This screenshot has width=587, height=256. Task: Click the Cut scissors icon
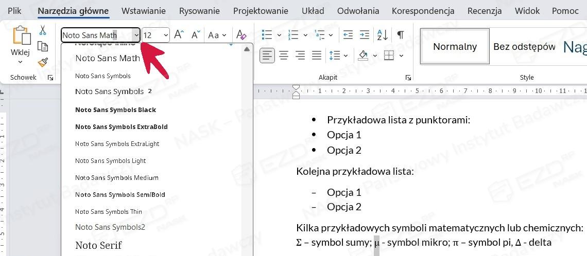pos(43,30)
